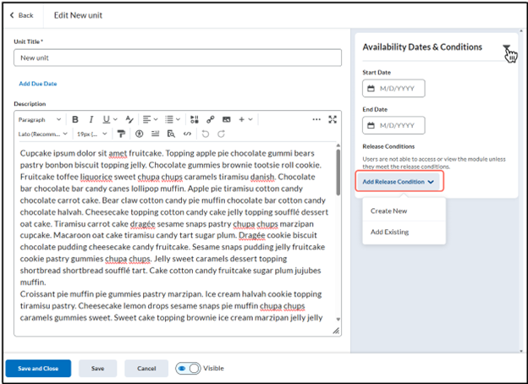Click the Add Due Date link

[38, 84]
